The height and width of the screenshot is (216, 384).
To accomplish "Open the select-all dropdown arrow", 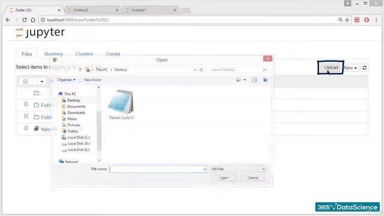I will 42,82.
